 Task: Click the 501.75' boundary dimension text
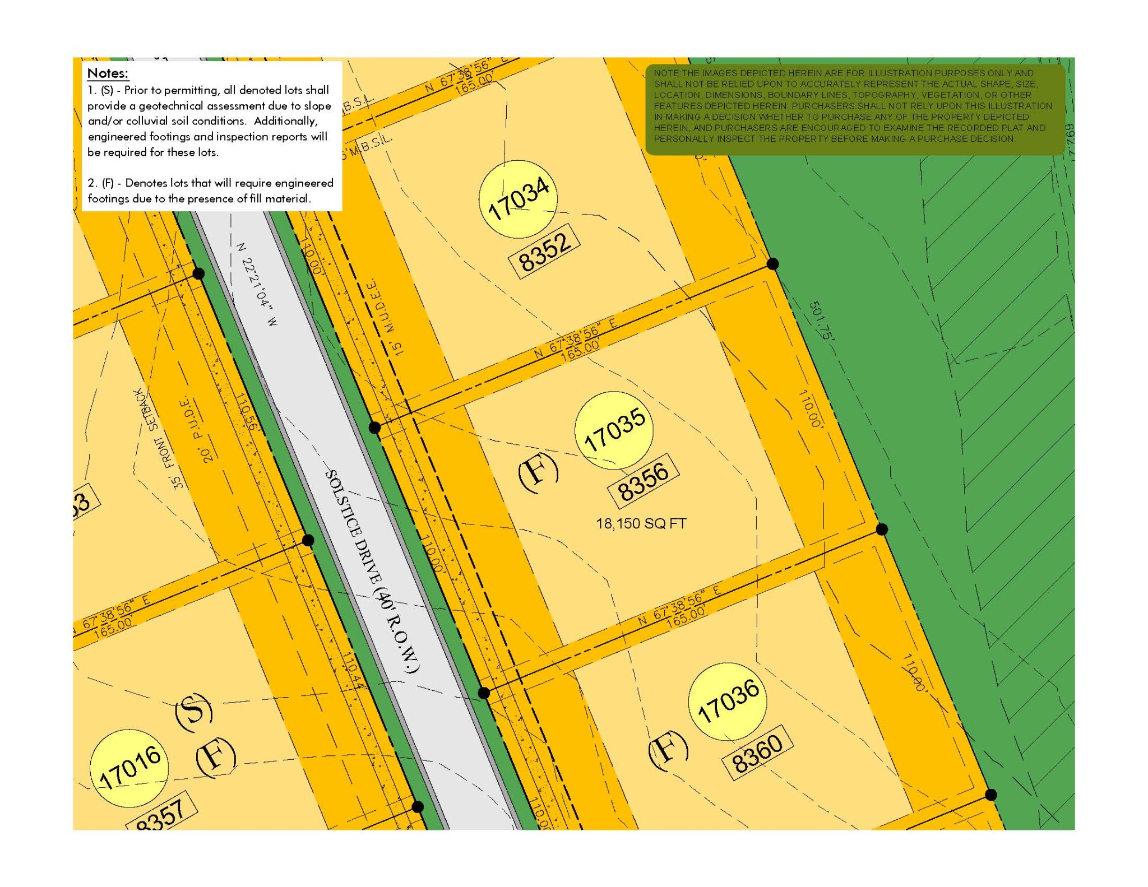pyautogui.click(x=822, y=321)
